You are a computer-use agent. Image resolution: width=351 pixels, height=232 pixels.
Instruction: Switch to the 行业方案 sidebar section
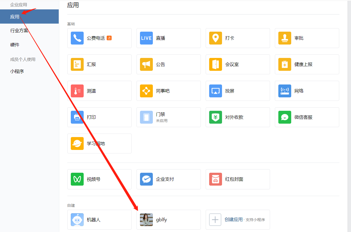click(19, 30)
